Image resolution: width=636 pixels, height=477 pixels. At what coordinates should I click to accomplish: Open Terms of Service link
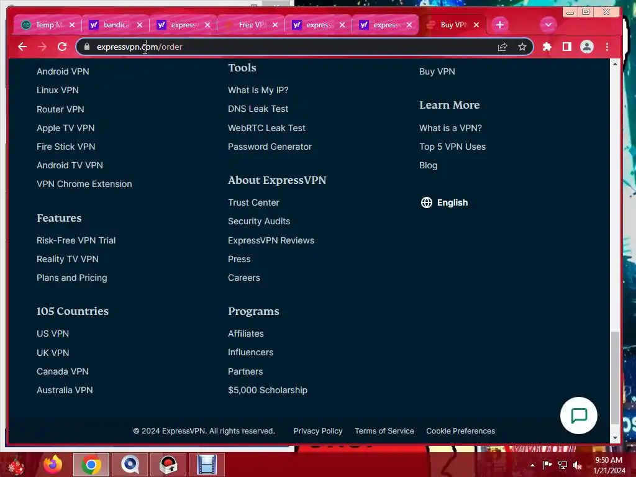[384, 431]
